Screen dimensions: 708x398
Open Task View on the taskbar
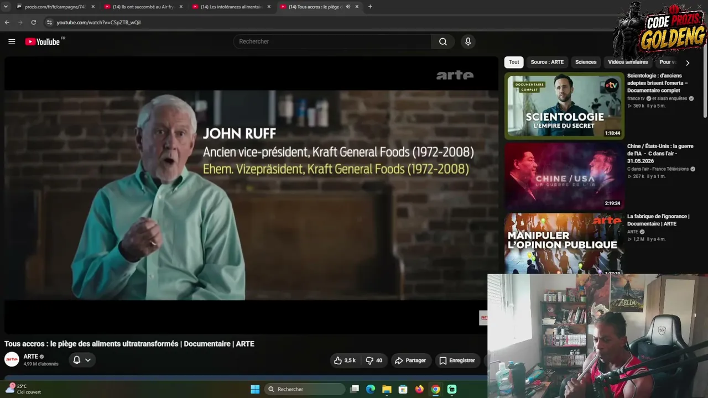coord(355,389)
